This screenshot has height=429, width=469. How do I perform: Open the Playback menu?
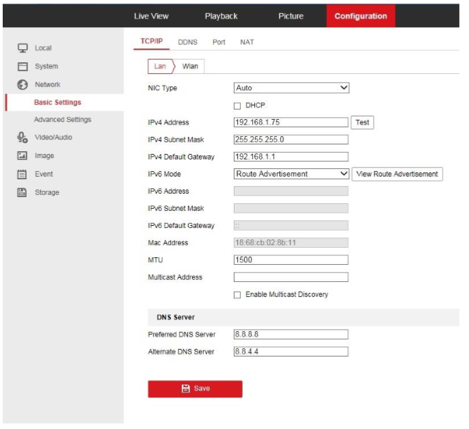[221, 16]
